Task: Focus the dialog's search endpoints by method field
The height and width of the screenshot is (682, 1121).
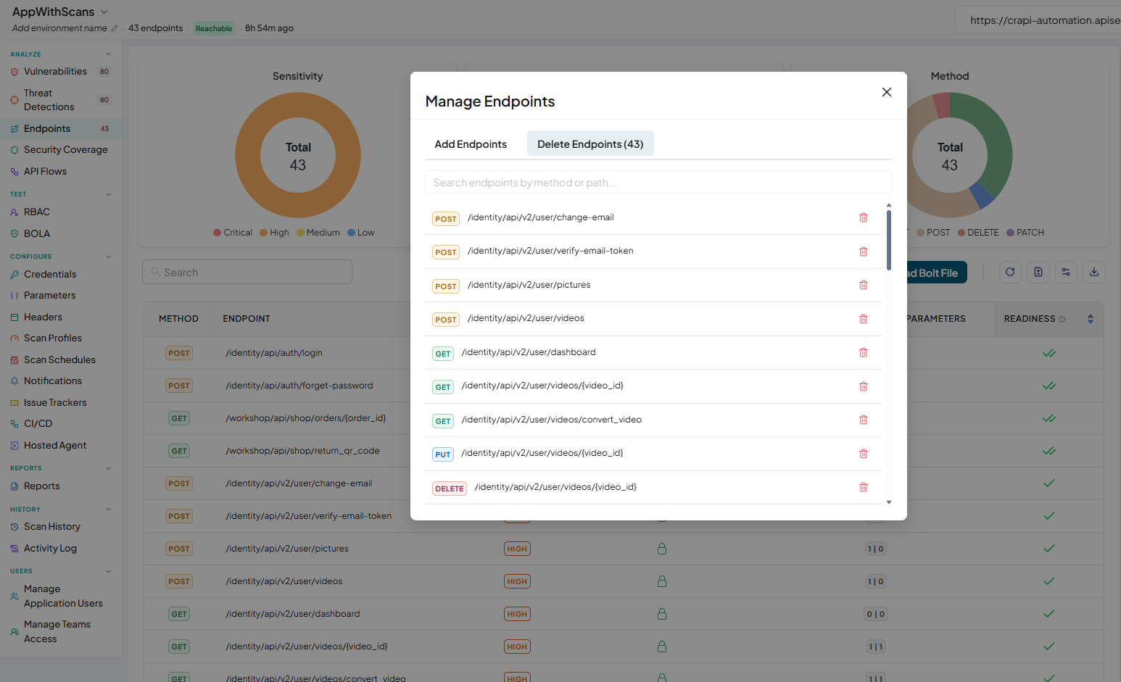Action: 658,183
